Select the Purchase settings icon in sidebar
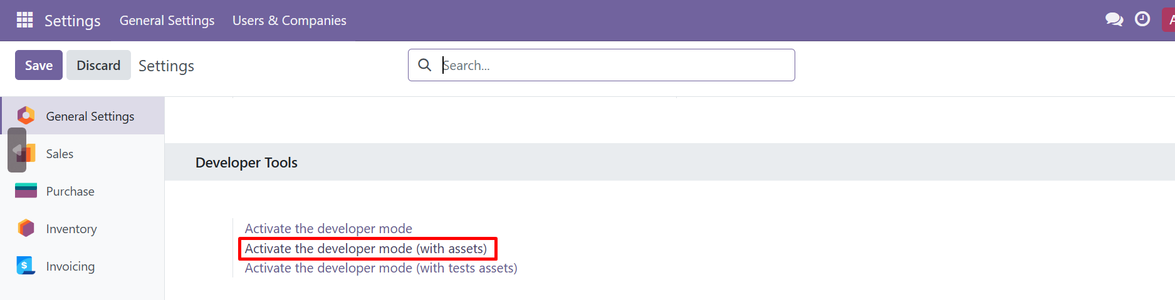 click(26, 191)
